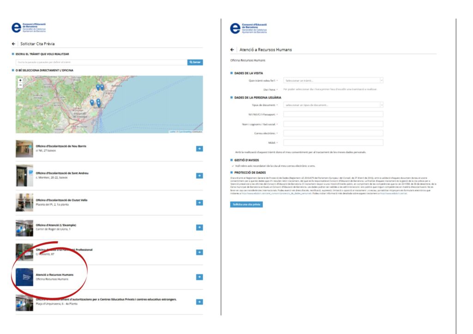
Task: Zoom in on the map
Action: coord(20,80)
